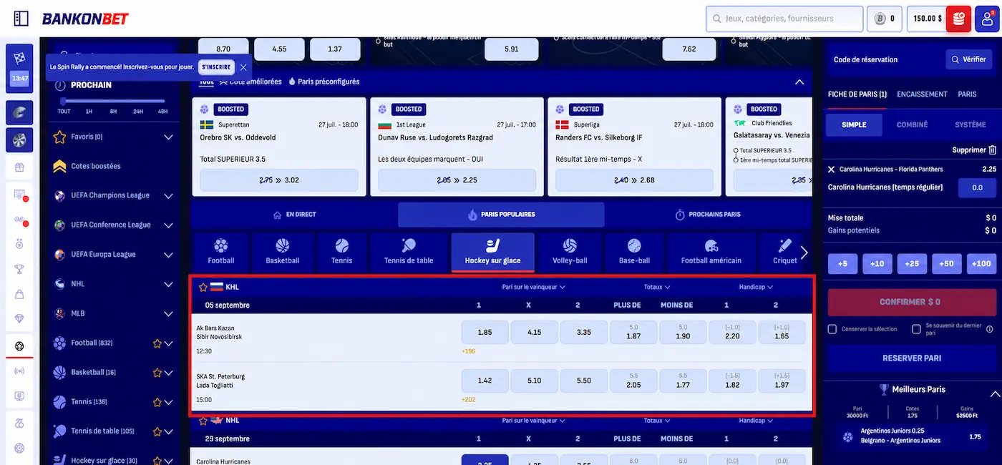Tick the Conserver la sélection checkbox

click(x=832, y=329)
